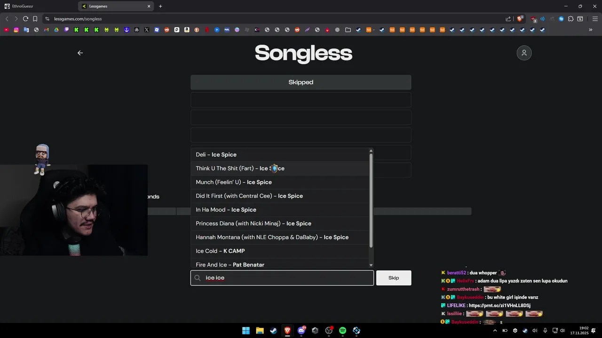Open the microphone tray icon
The width and height of the screenshot is (602, 338).
(x=545, y=330)
